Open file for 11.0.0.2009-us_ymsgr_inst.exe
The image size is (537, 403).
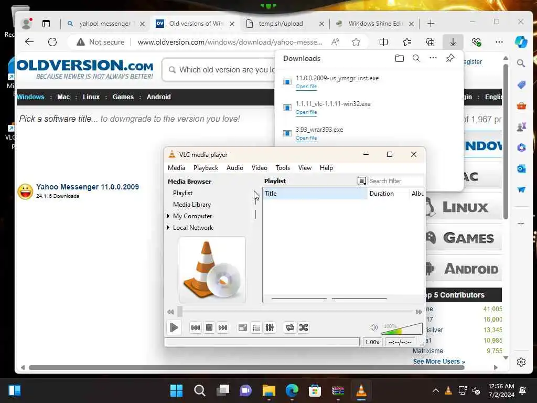tap(306, 87)
